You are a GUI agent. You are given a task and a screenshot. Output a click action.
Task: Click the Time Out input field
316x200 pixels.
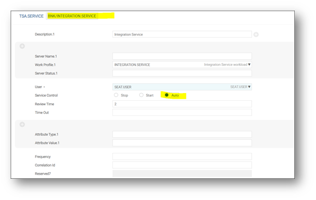[182, 112]
